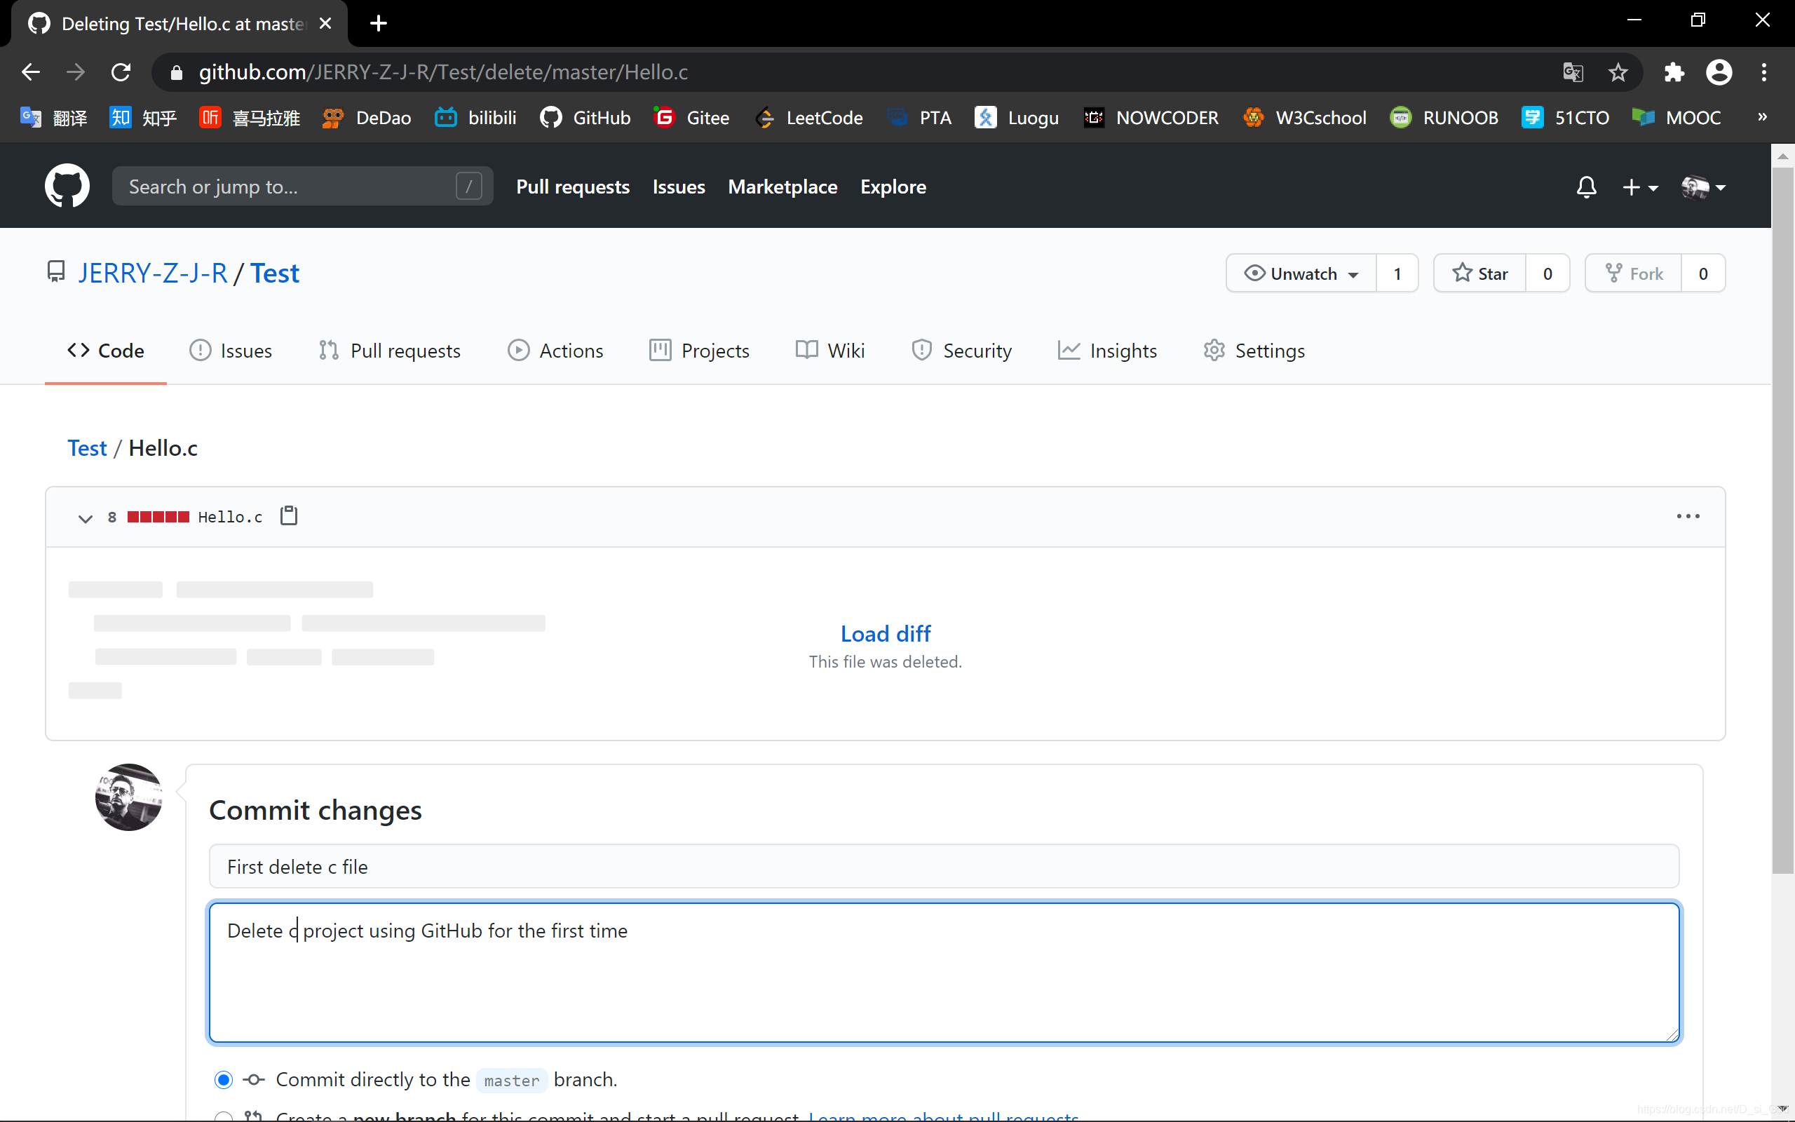1795x1122 pixels.
Task: Click the Load diff link
Action: pyautogui.click(x=885, y=634)
